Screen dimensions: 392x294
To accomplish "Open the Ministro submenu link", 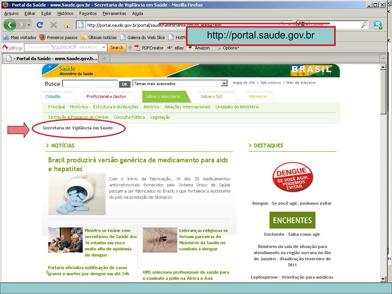I will (x=152, y=107).
